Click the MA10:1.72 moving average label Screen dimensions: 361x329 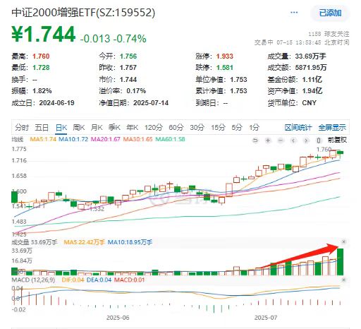pos(73,139)
